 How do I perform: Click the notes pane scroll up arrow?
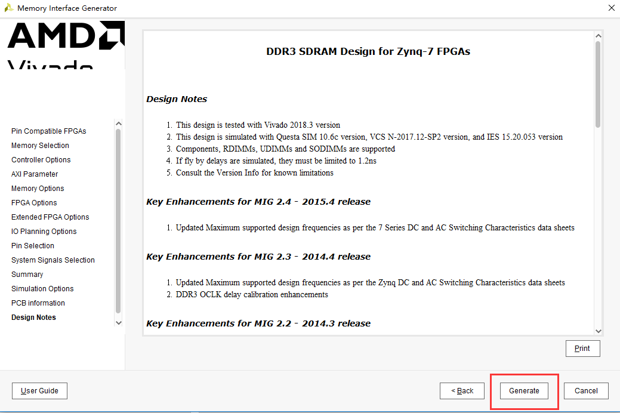(599, 36)
